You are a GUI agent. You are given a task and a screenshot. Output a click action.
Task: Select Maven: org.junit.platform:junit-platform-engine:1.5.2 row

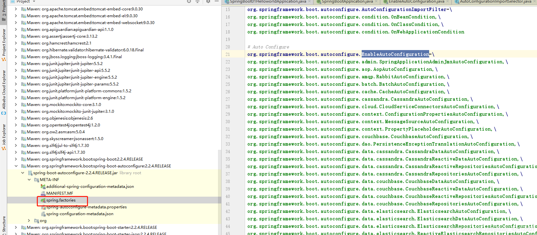114,98
